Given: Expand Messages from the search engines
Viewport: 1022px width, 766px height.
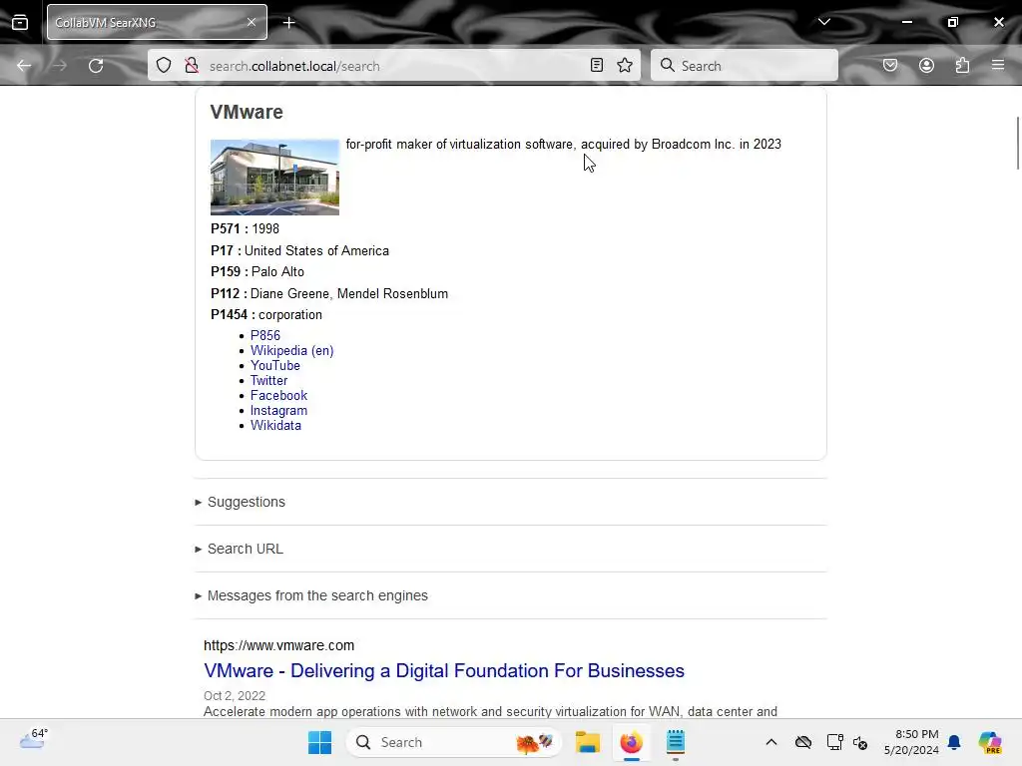Looking at the screenshot, I should pyautogui.click(x=311, y=595).
